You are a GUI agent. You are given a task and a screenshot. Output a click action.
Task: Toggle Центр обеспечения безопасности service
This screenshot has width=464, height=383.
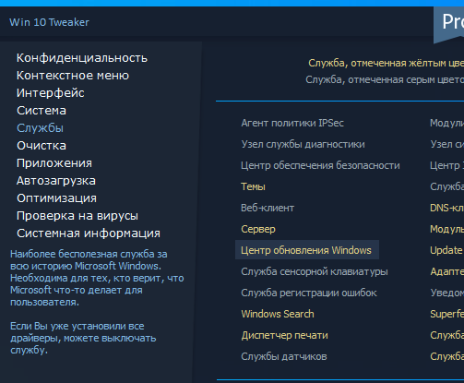point(320,165)
